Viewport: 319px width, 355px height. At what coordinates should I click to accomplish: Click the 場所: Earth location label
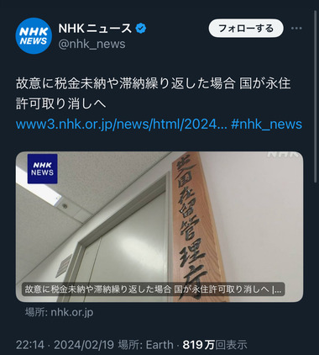(146, 345)
